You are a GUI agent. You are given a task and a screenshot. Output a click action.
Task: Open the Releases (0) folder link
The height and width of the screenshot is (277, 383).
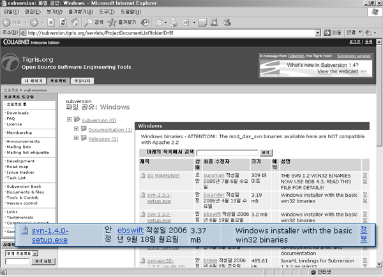pos(103,139)
